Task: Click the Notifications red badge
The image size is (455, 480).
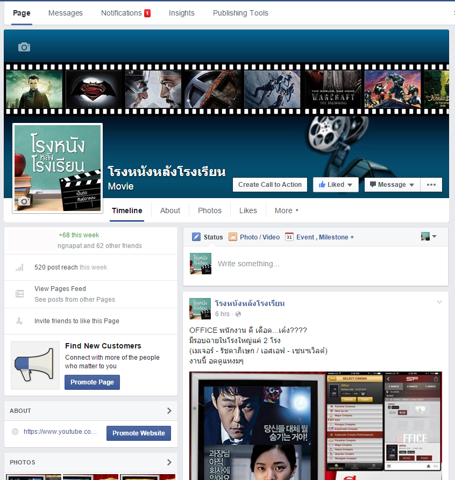Action: point(147,13)
